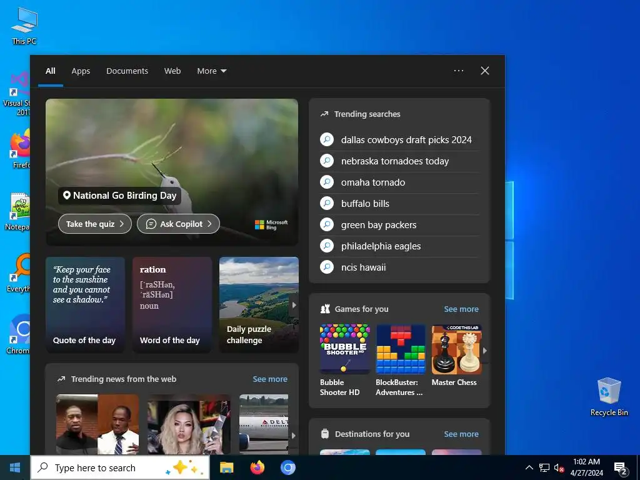Select green bay packers trending search
The image size is (640, 480).
399,224
